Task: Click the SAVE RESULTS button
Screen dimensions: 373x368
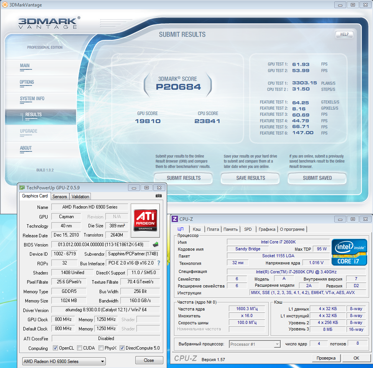Action: [250, 178]
